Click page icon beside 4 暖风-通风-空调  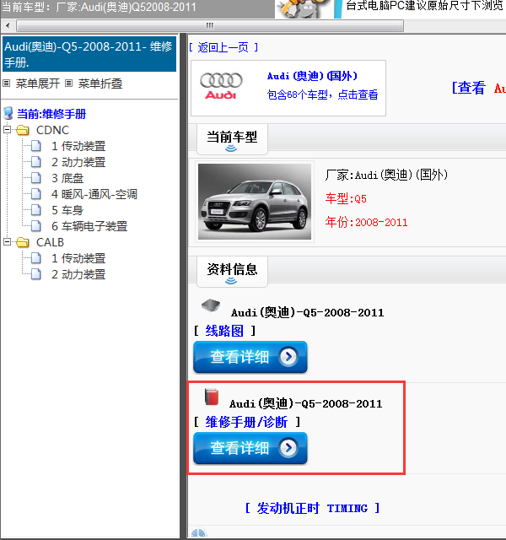click(x=35, y=194)
